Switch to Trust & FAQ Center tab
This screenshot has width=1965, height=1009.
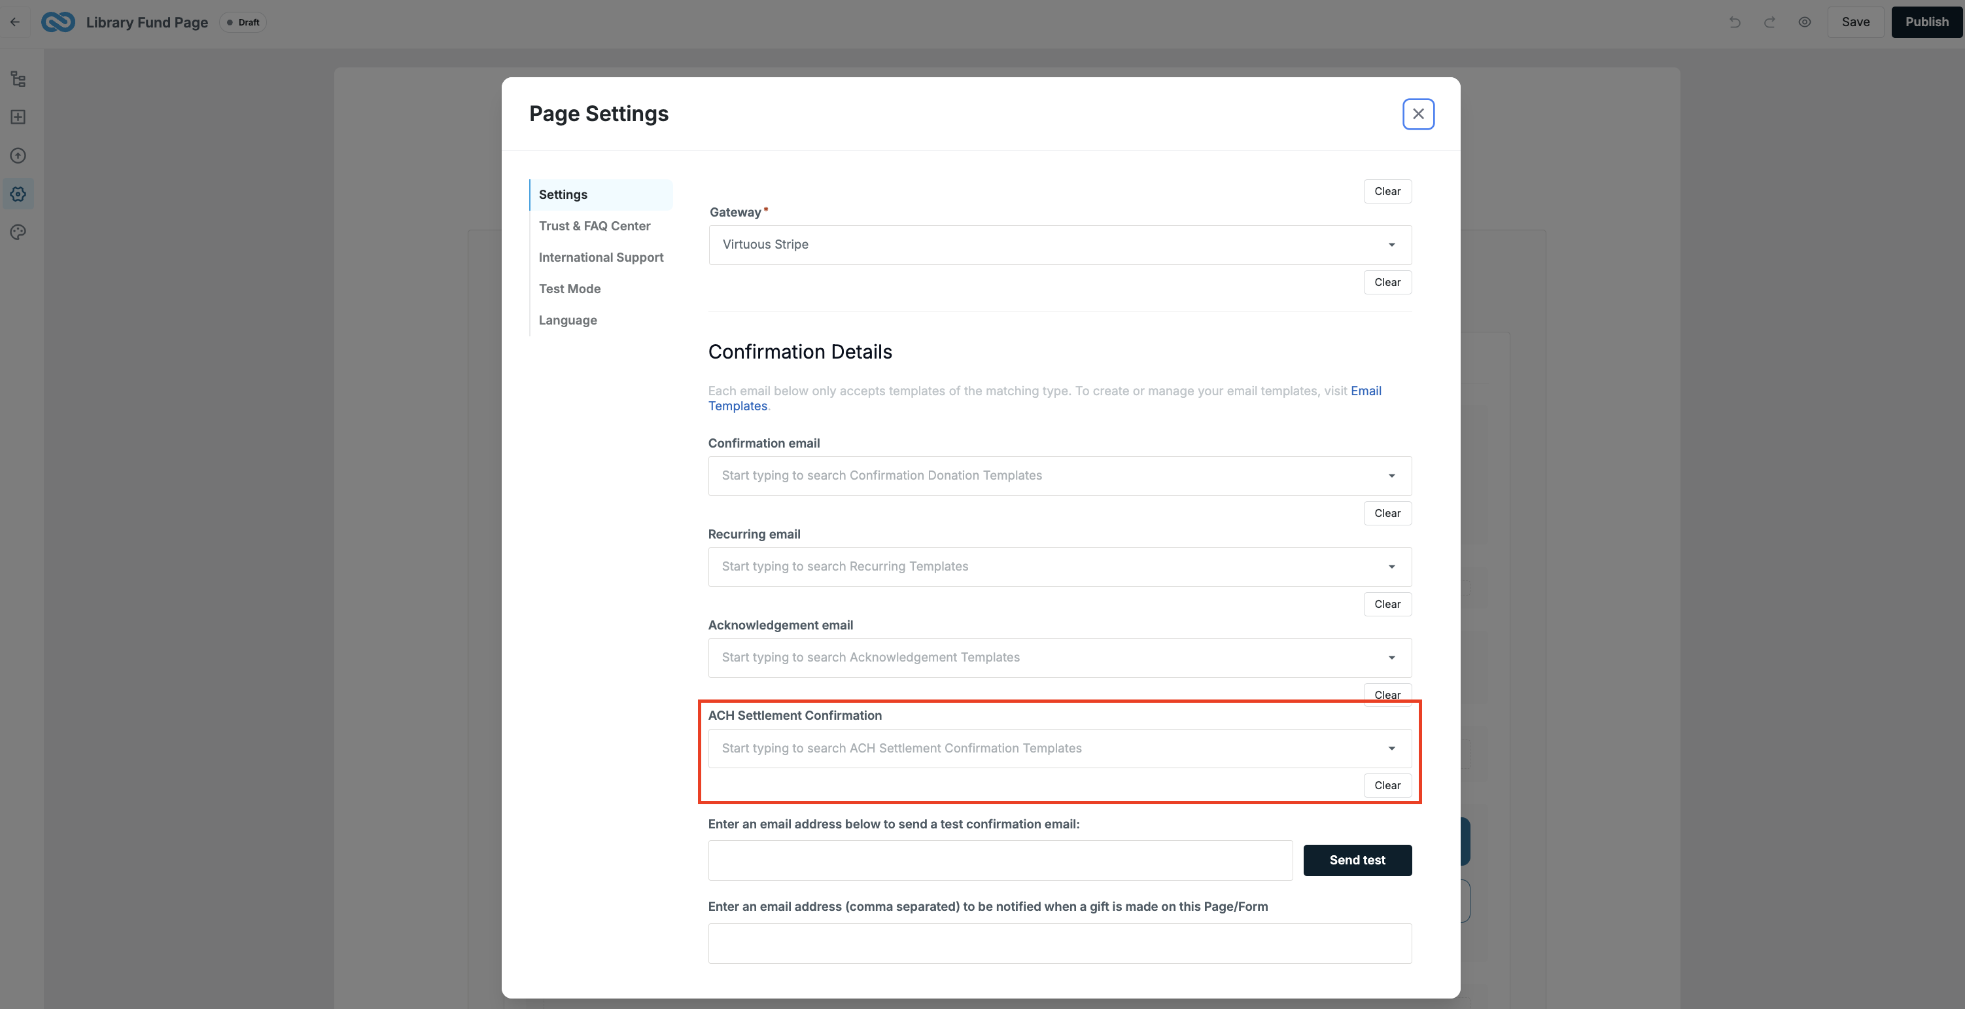pyautogui.click(x=594, y=226)
